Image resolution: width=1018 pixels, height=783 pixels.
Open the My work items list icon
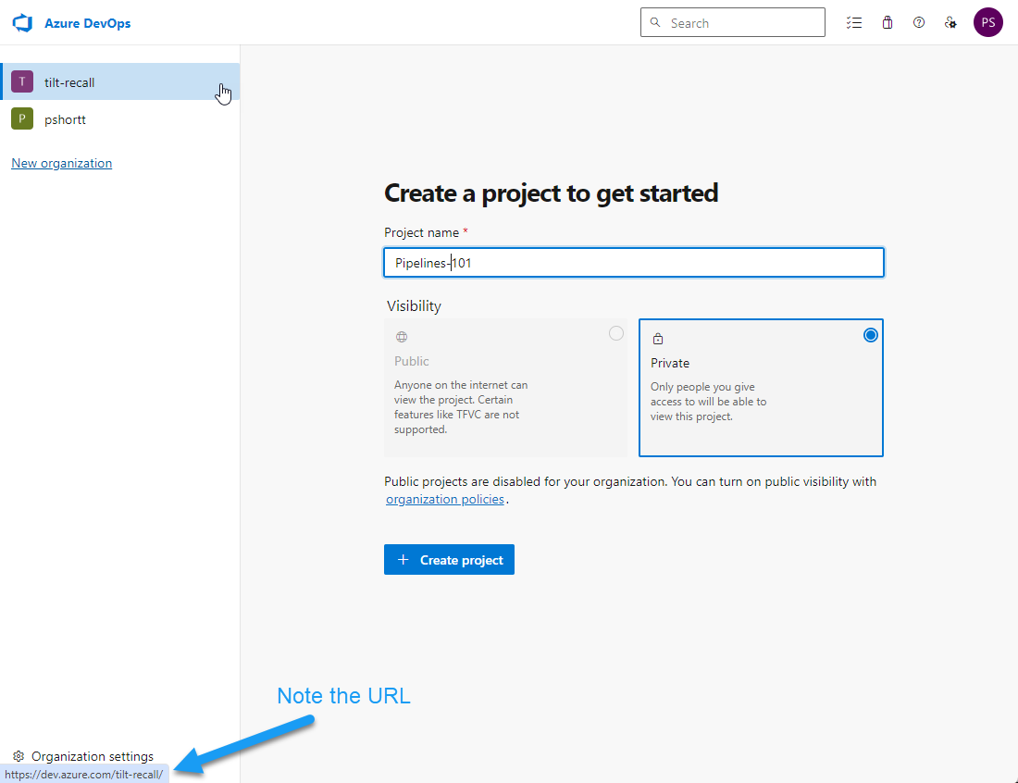[x=853, y=22]
